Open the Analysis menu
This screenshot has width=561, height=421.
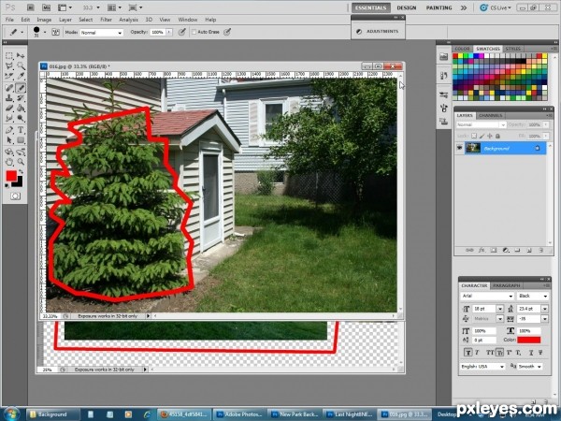128,20
